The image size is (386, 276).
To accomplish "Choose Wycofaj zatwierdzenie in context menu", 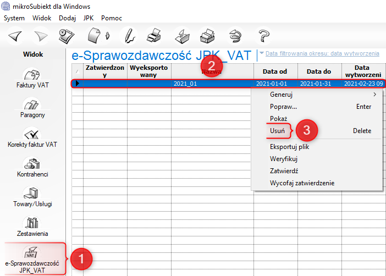I will click(x=317, y=183).
